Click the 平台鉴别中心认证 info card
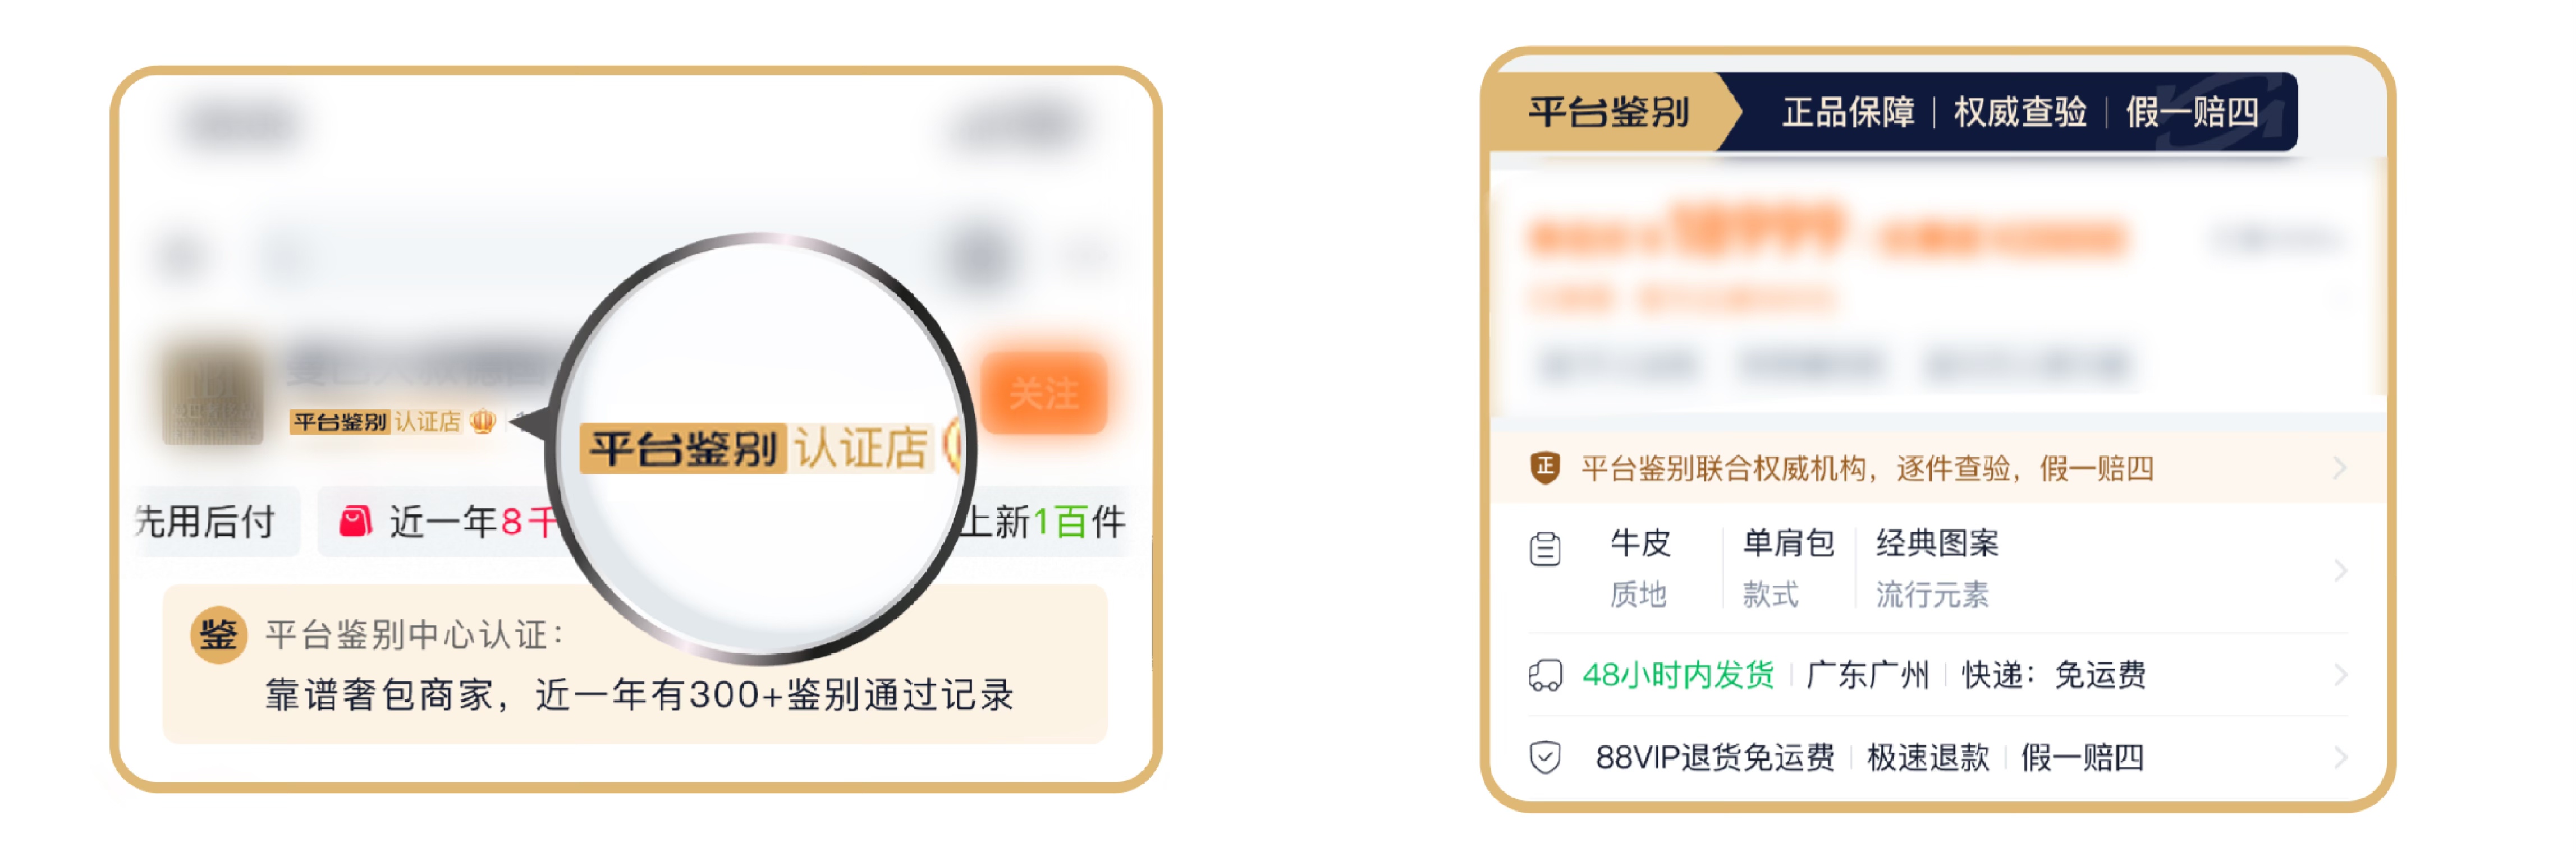Screen dimensions: 2576x857 tap(635, 664)
